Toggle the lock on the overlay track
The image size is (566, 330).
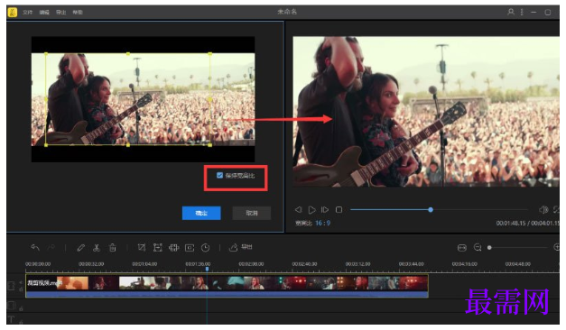point(21,308)
